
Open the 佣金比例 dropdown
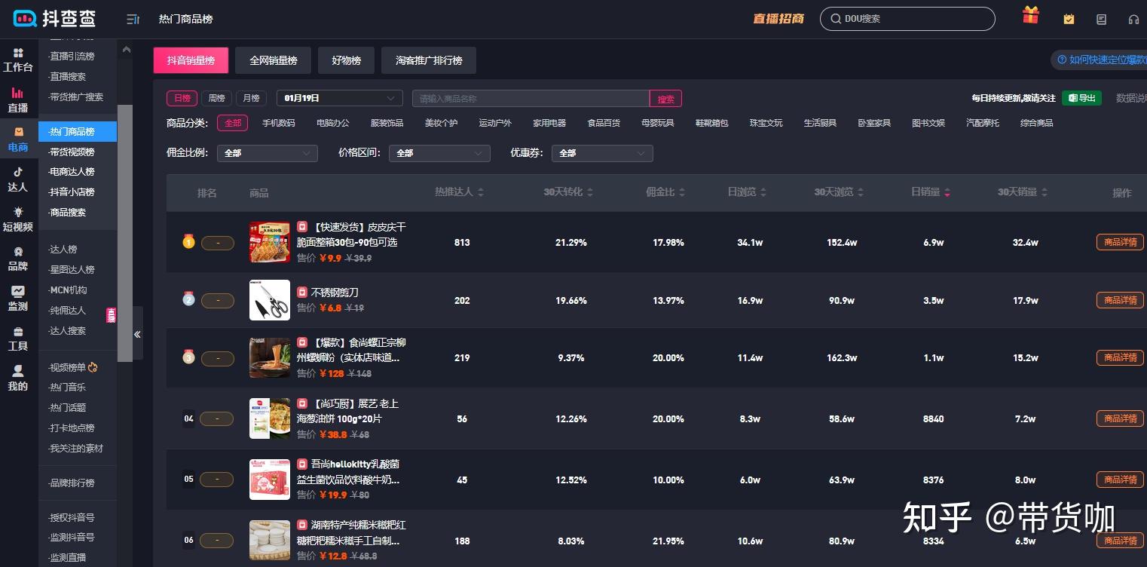268,153
